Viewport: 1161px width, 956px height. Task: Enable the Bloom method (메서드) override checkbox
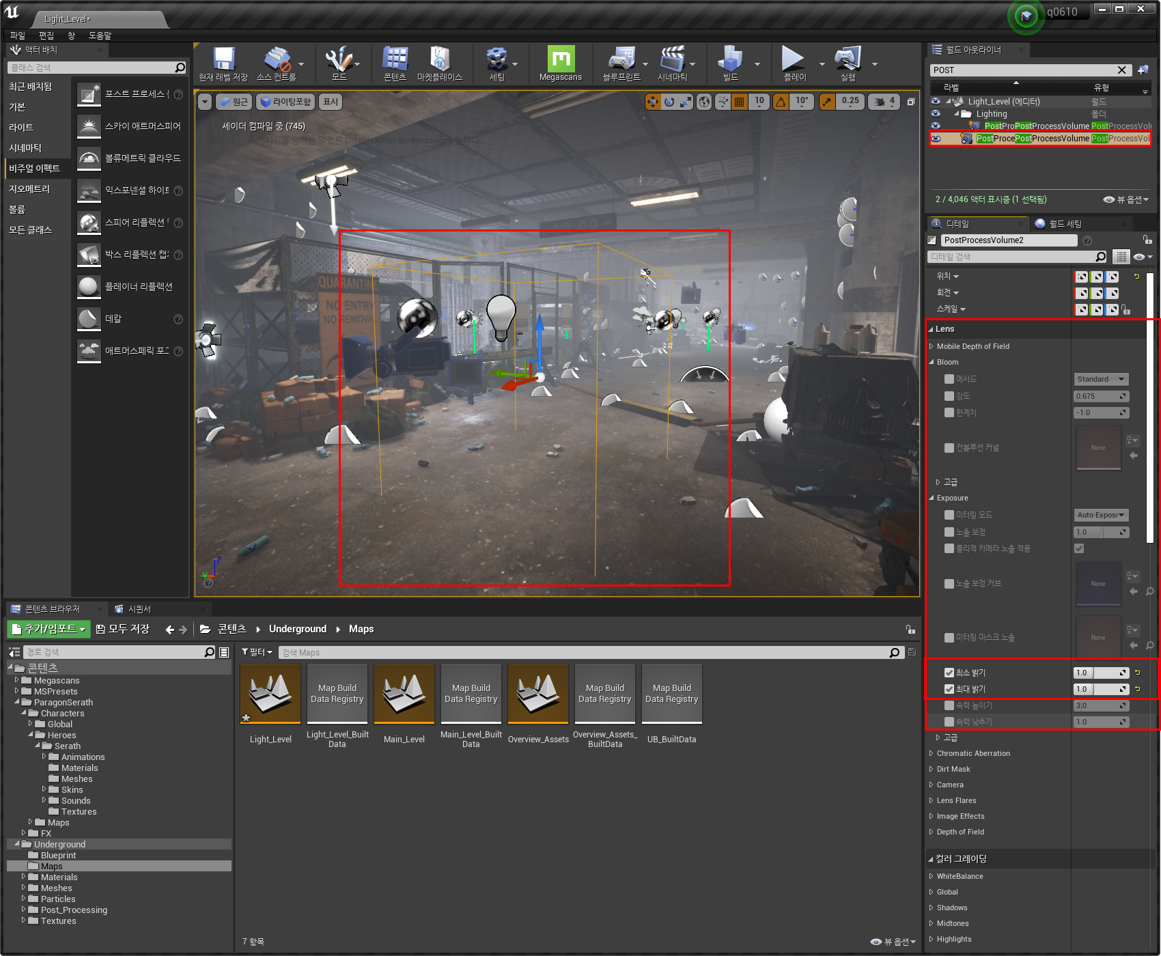(949, 379)
